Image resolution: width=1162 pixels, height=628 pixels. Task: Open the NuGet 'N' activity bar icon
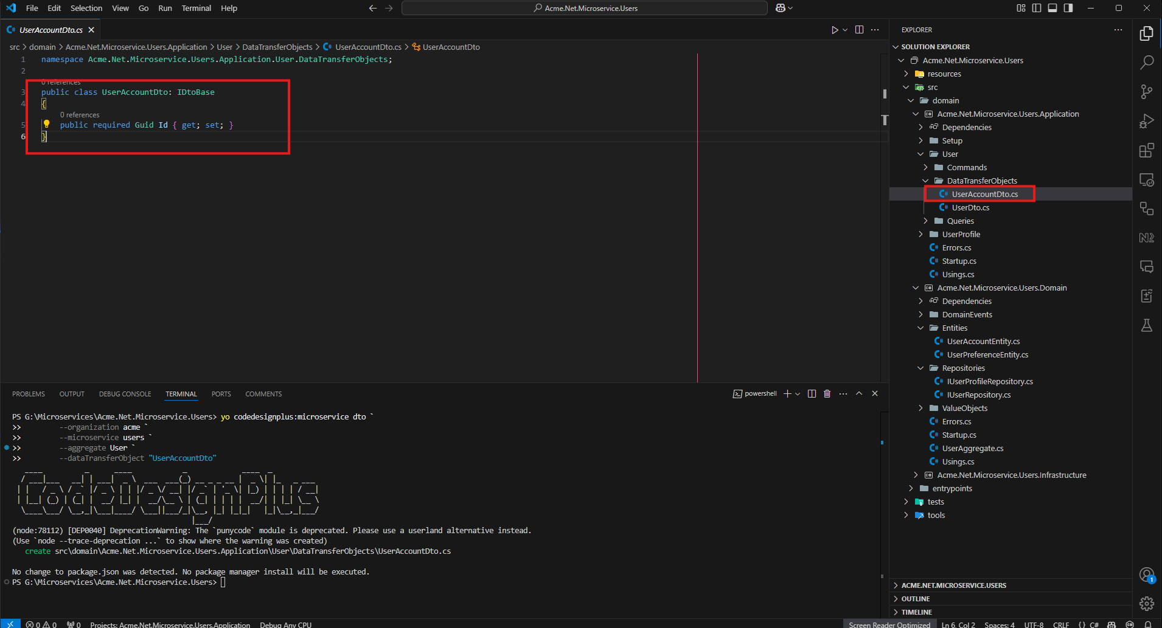point(1147,238)
